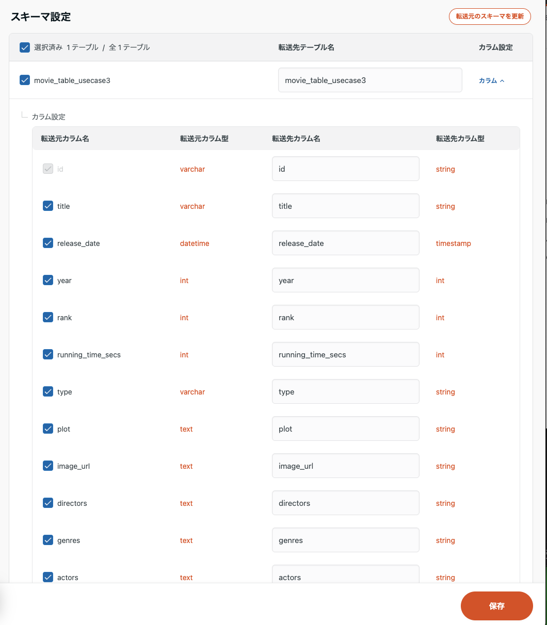Click the type destination column name field
This screenshot has height=625, width=547.
(x=346, y=391)
